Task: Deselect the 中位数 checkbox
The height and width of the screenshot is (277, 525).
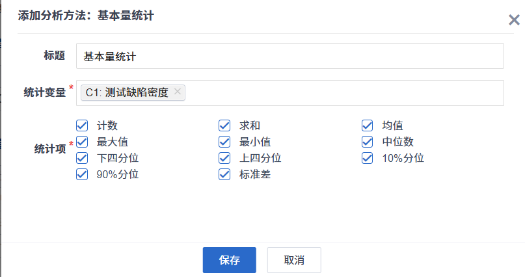Action: pos(368,141)
